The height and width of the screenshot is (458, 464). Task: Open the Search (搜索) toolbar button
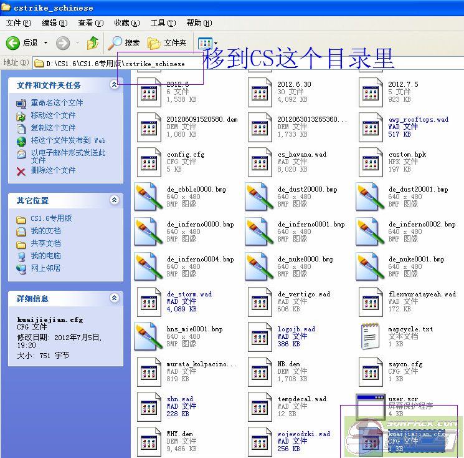point(124,43)
